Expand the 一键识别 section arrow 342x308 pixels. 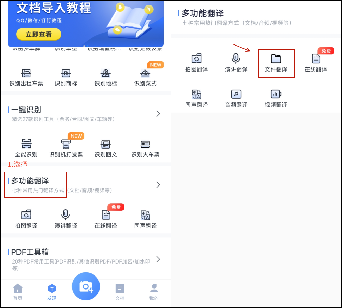pos(158,114)
